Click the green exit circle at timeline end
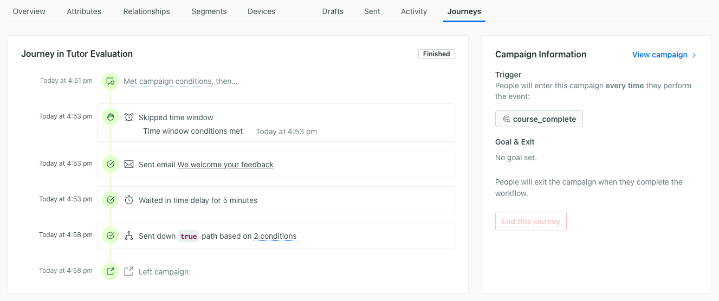719x301 pixels. 111,271
